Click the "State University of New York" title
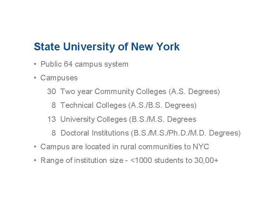Viewport: 267px width, 200px height. coord(106,47)
